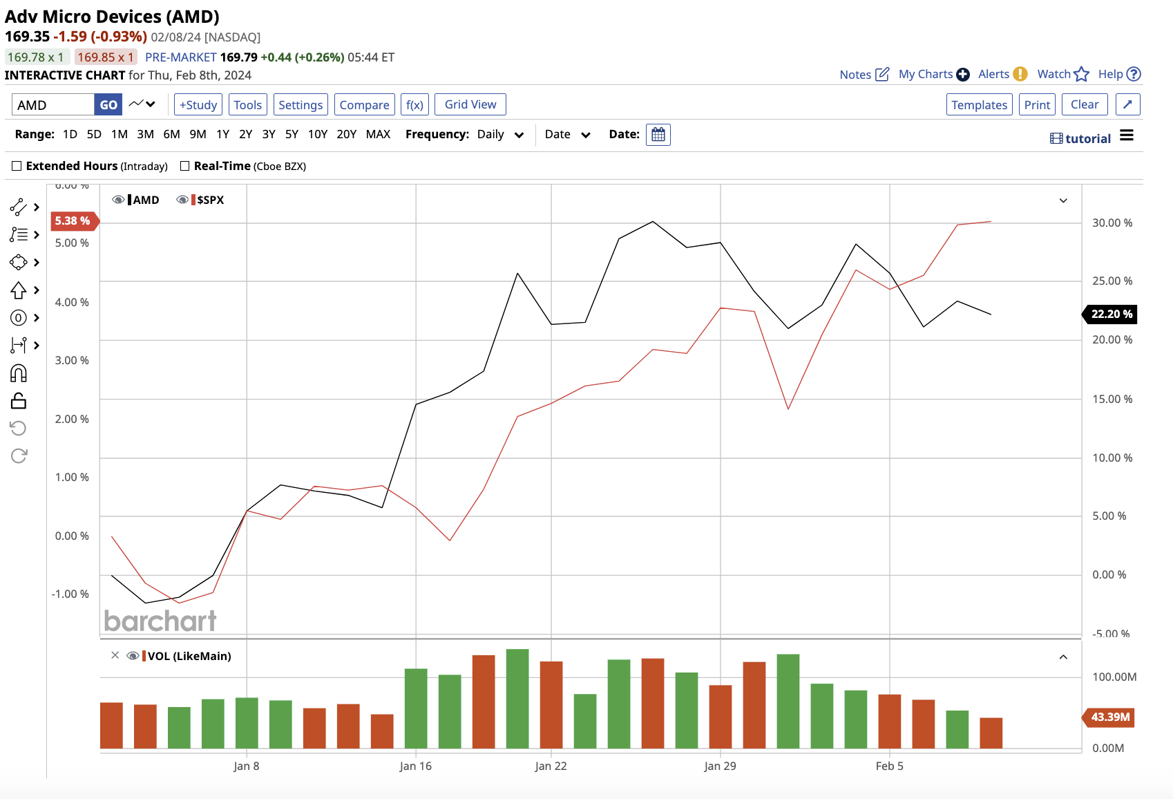Select the trend line drawing tool

[x=19, y=207]
